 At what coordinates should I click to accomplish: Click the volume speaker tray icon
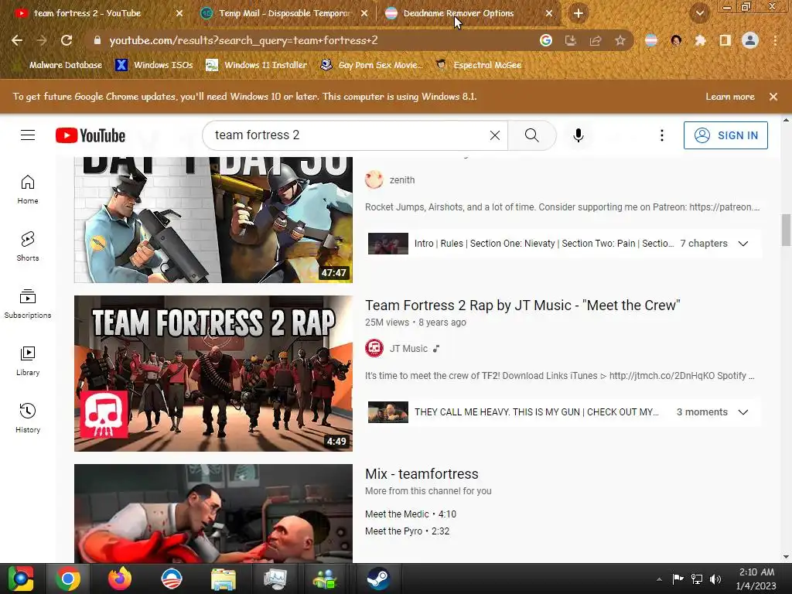point(715,579)
